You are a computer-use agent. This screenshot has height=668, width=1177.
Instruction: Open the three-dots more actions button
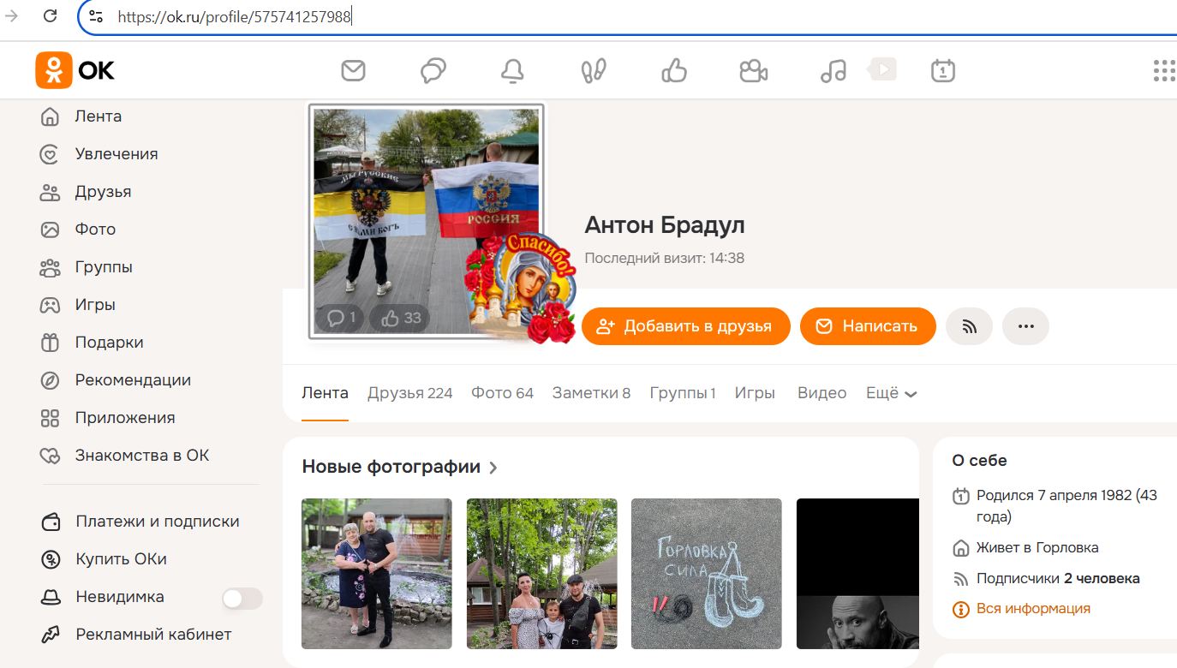click(1025, 326)
